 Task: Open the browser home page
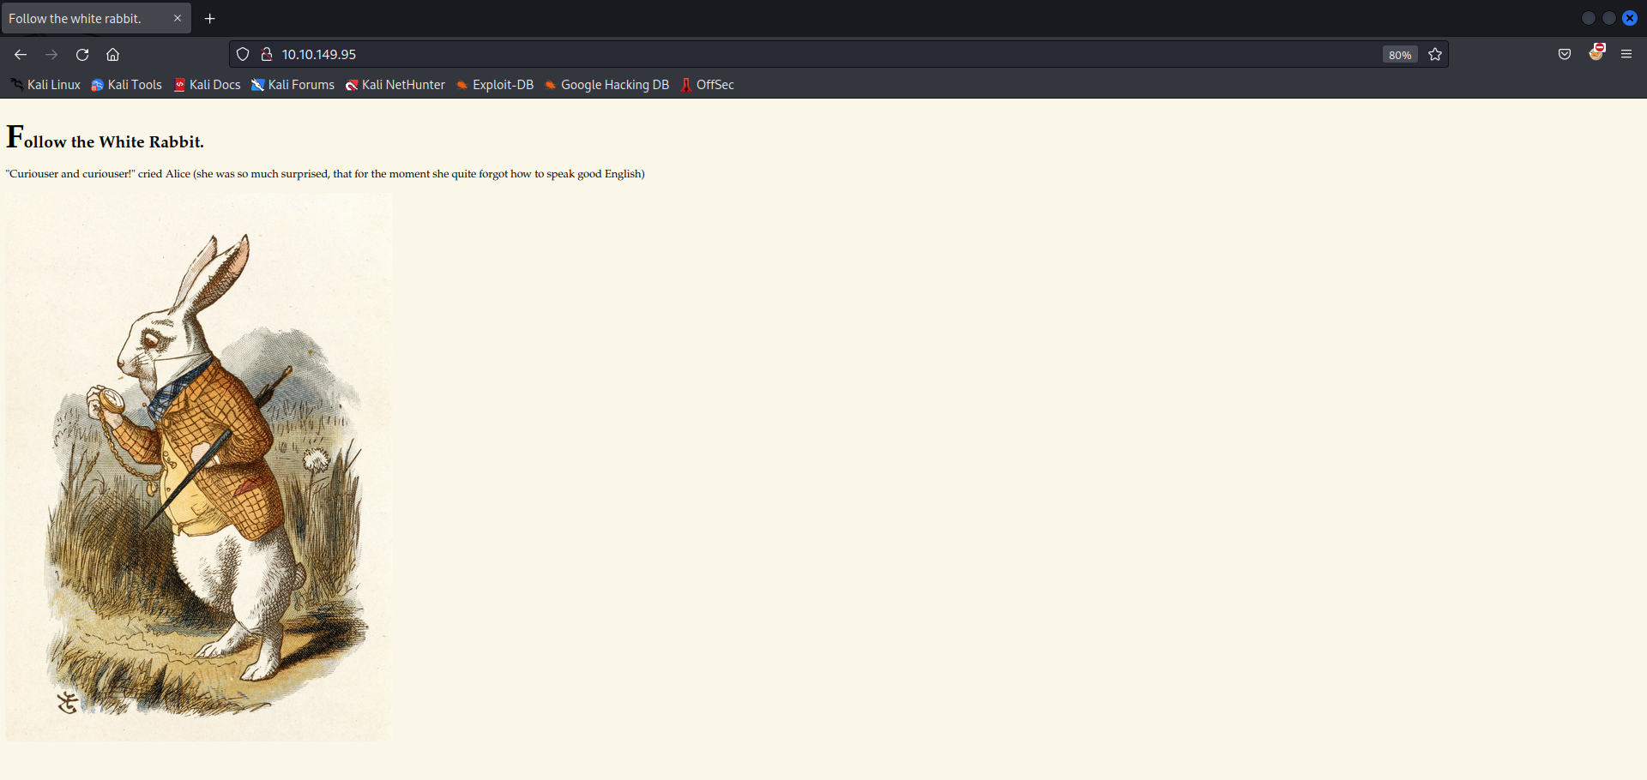pos(112,54)
